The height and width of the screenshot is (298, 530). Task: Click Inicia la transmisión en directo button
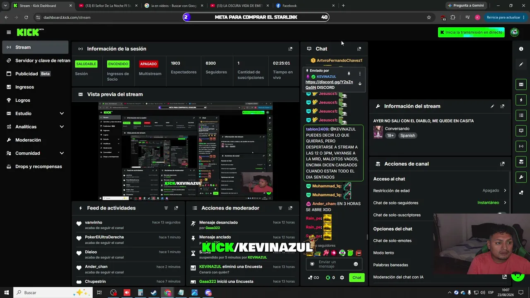pyautogui.click(x=471, y=32)
